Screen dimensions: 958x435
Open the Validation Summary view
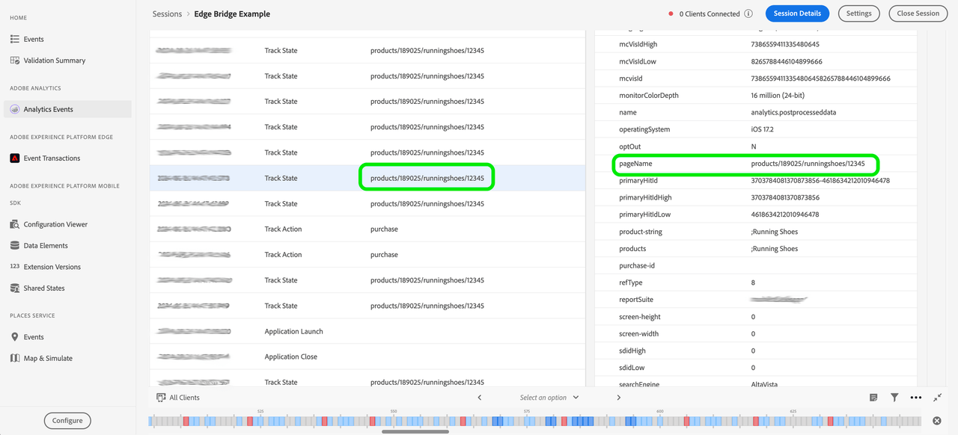pyautogui.click(x=54, y=61)
